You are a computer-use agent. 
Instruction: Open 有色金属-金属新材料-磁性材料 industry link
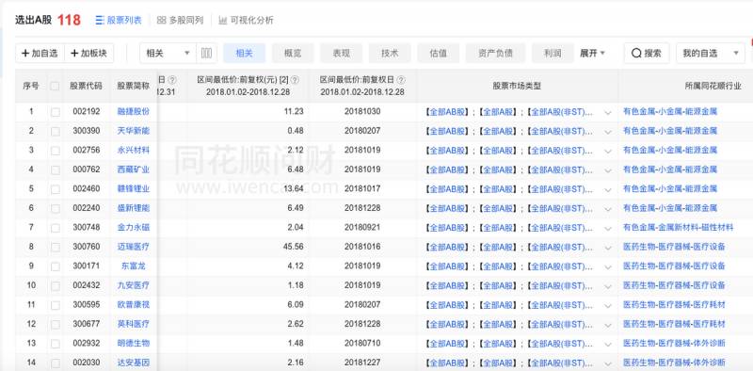coord(678,227)
